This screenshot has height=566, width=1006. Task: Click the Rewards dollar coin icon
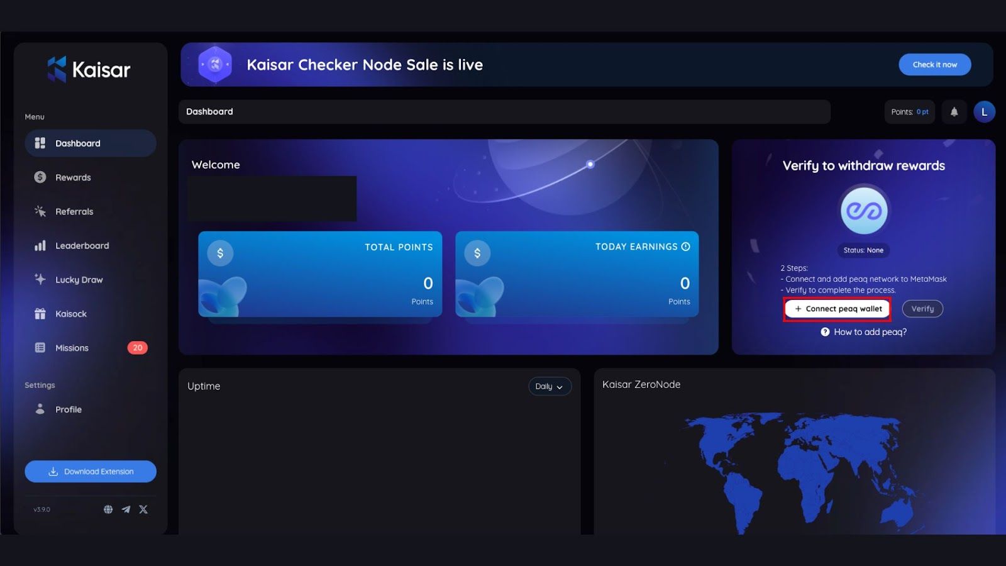point(40,177)
